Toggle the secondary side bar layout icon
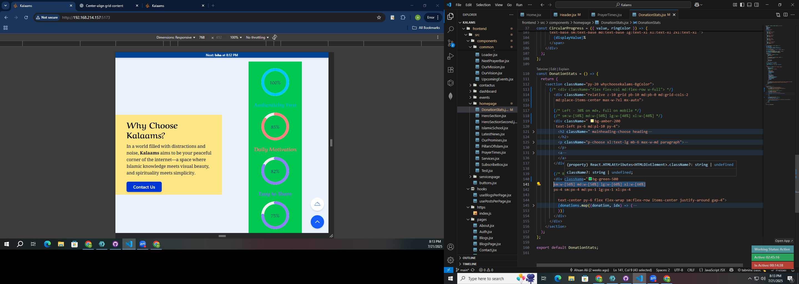Image resolution: width=799 pixels, height=284 pixels. (x=757, y=5)
